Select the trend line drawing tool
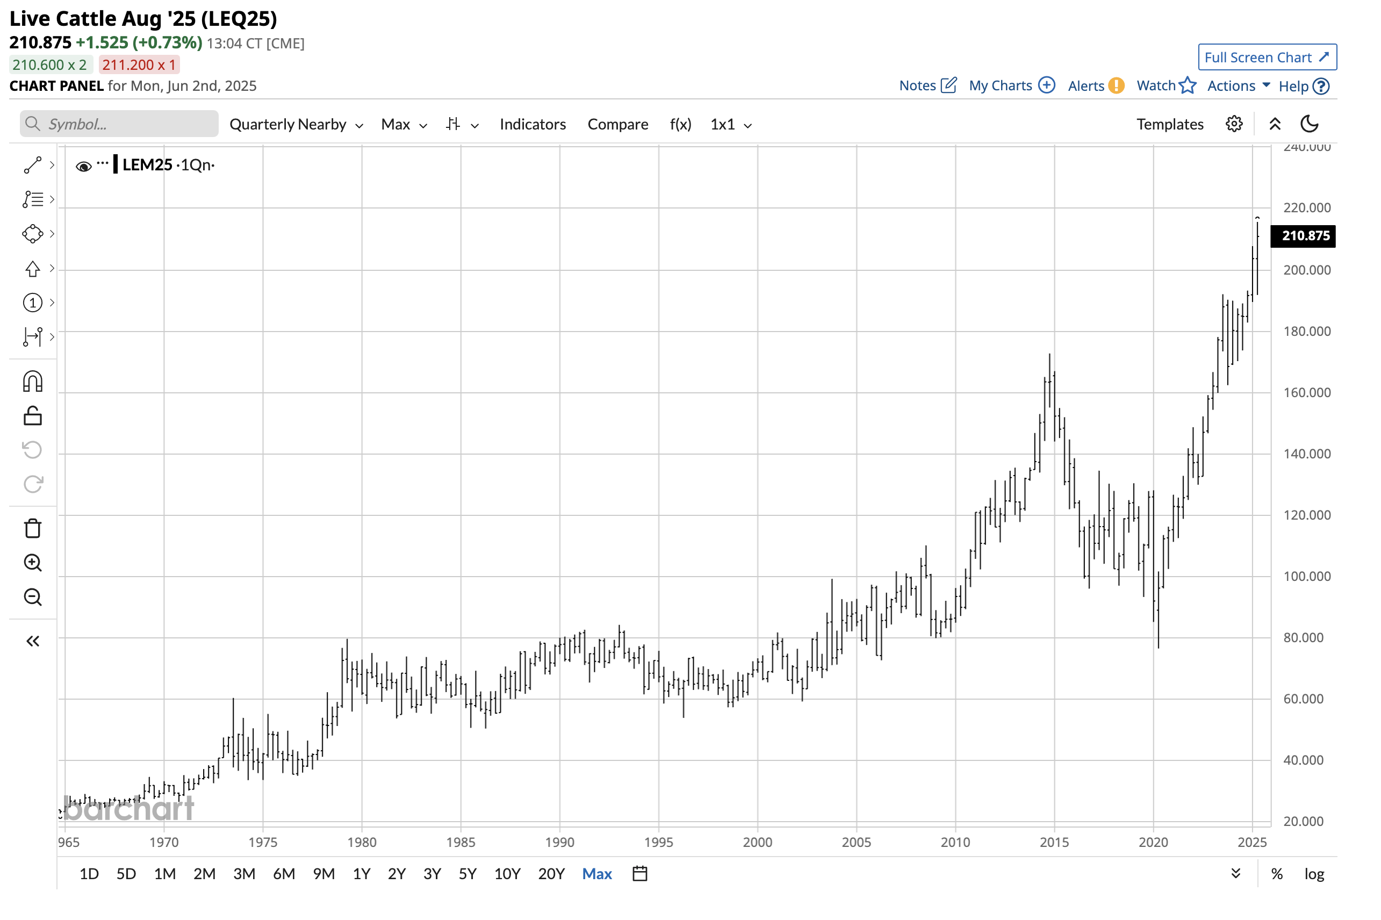 click(x=33, y=165)
